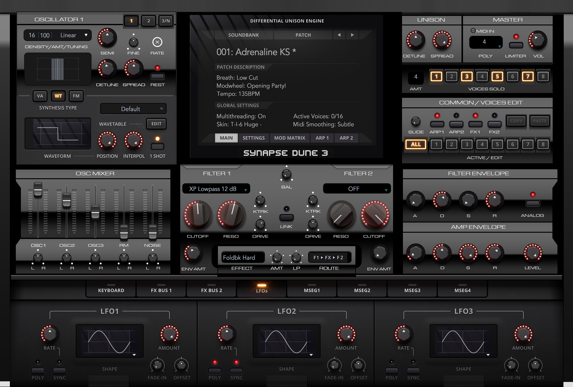
Task: Select the FM synthesis type button
Action: (x=76, y=96)
